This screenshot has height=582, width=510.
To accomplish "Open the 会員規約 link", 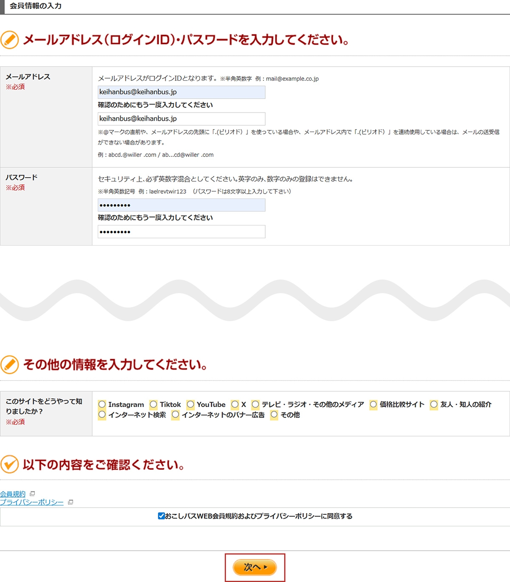I will click(13, 494).
